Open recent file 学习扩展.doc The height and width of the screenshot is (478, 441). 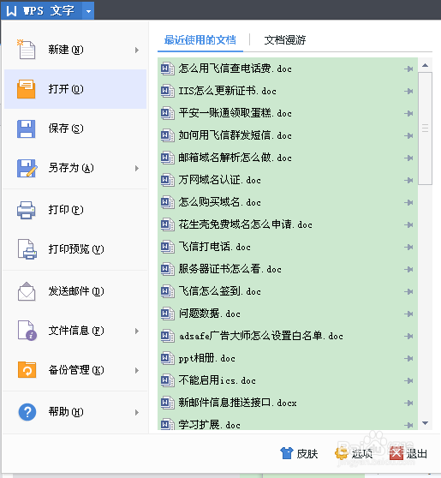coord(288,424)
